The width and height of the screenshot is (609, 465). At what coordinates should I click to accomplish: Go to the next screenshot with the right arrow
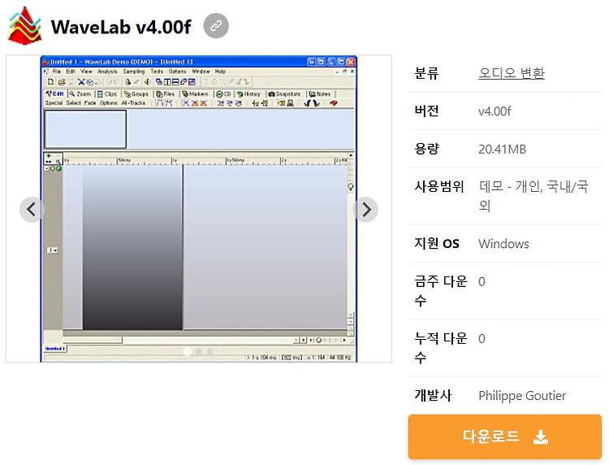pyautogui.click(x=366, y=210)
